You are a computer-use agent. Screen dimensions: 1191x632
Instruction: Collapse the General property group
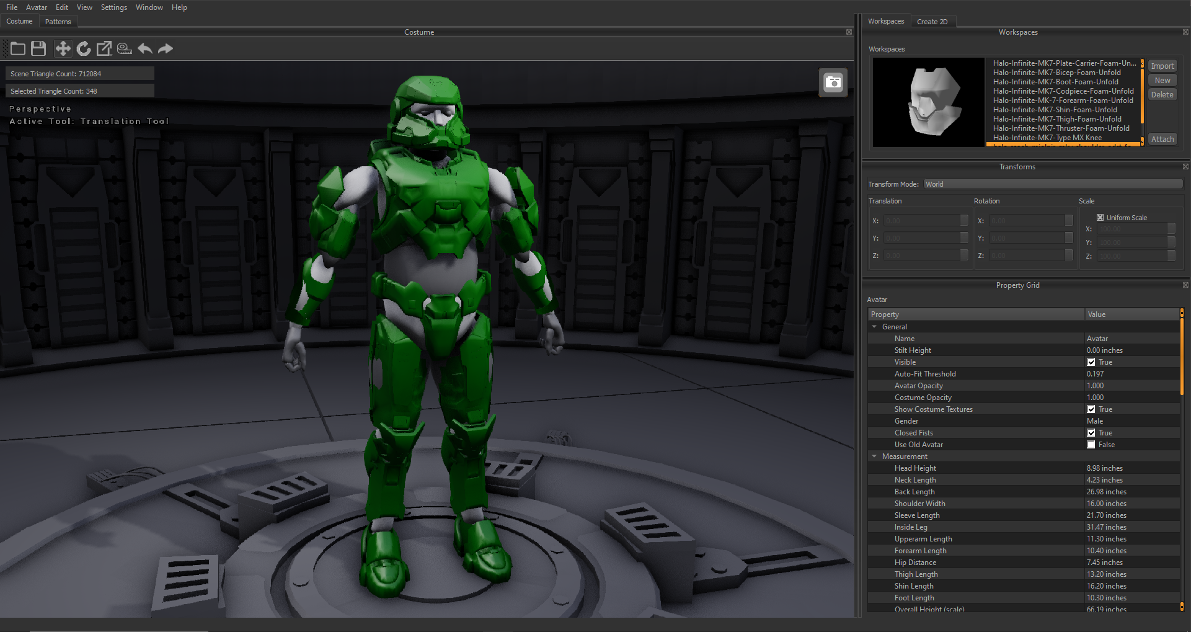(874, 327)
